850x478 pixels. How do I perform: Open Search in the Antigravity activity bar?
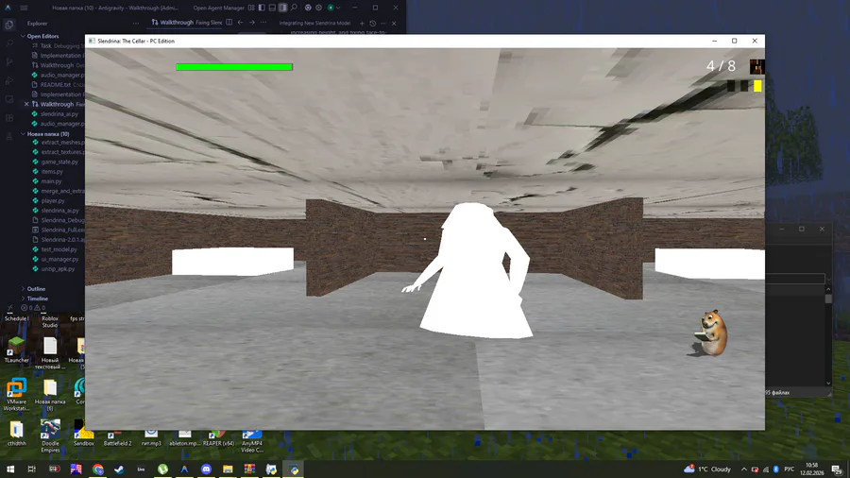9,43
